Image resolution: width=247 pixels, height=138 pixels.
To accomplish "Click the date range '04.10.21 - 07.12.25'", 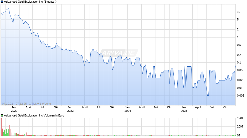I will [x=14, y=104].
